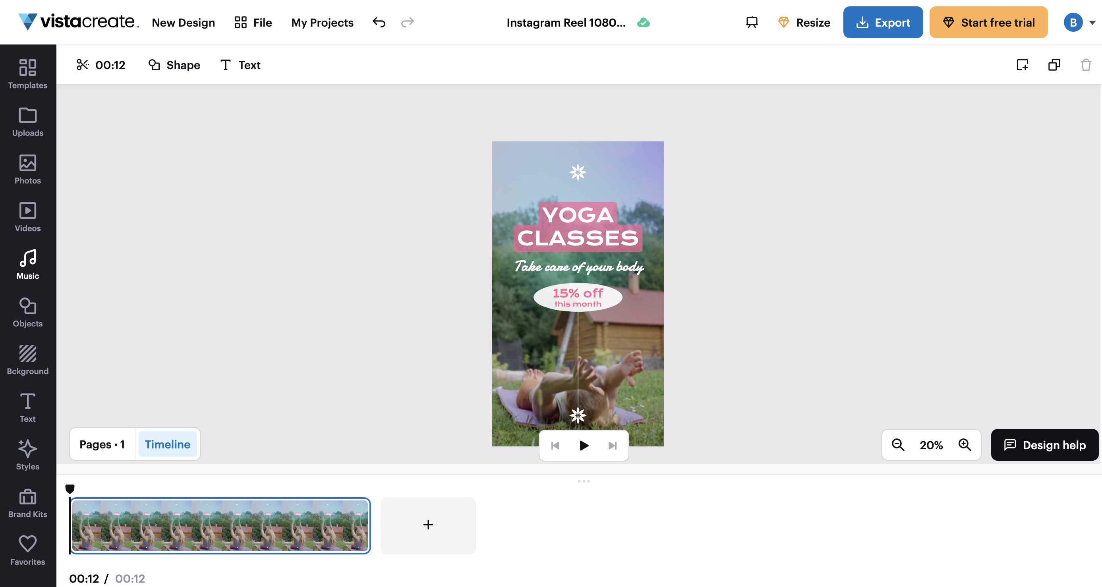Select the video clip thumbnail strip
Image resolution: width=1102 pixels, height=587 pixels.
220,525
